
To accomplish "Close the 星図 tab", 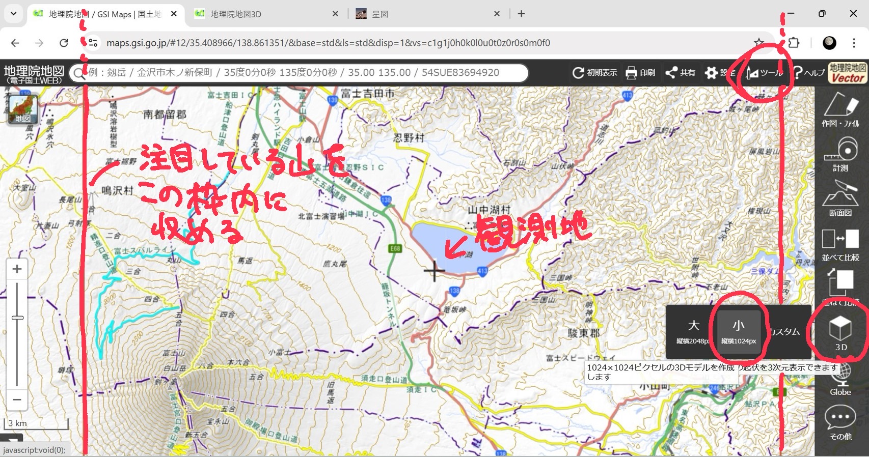I will [497, 14].
